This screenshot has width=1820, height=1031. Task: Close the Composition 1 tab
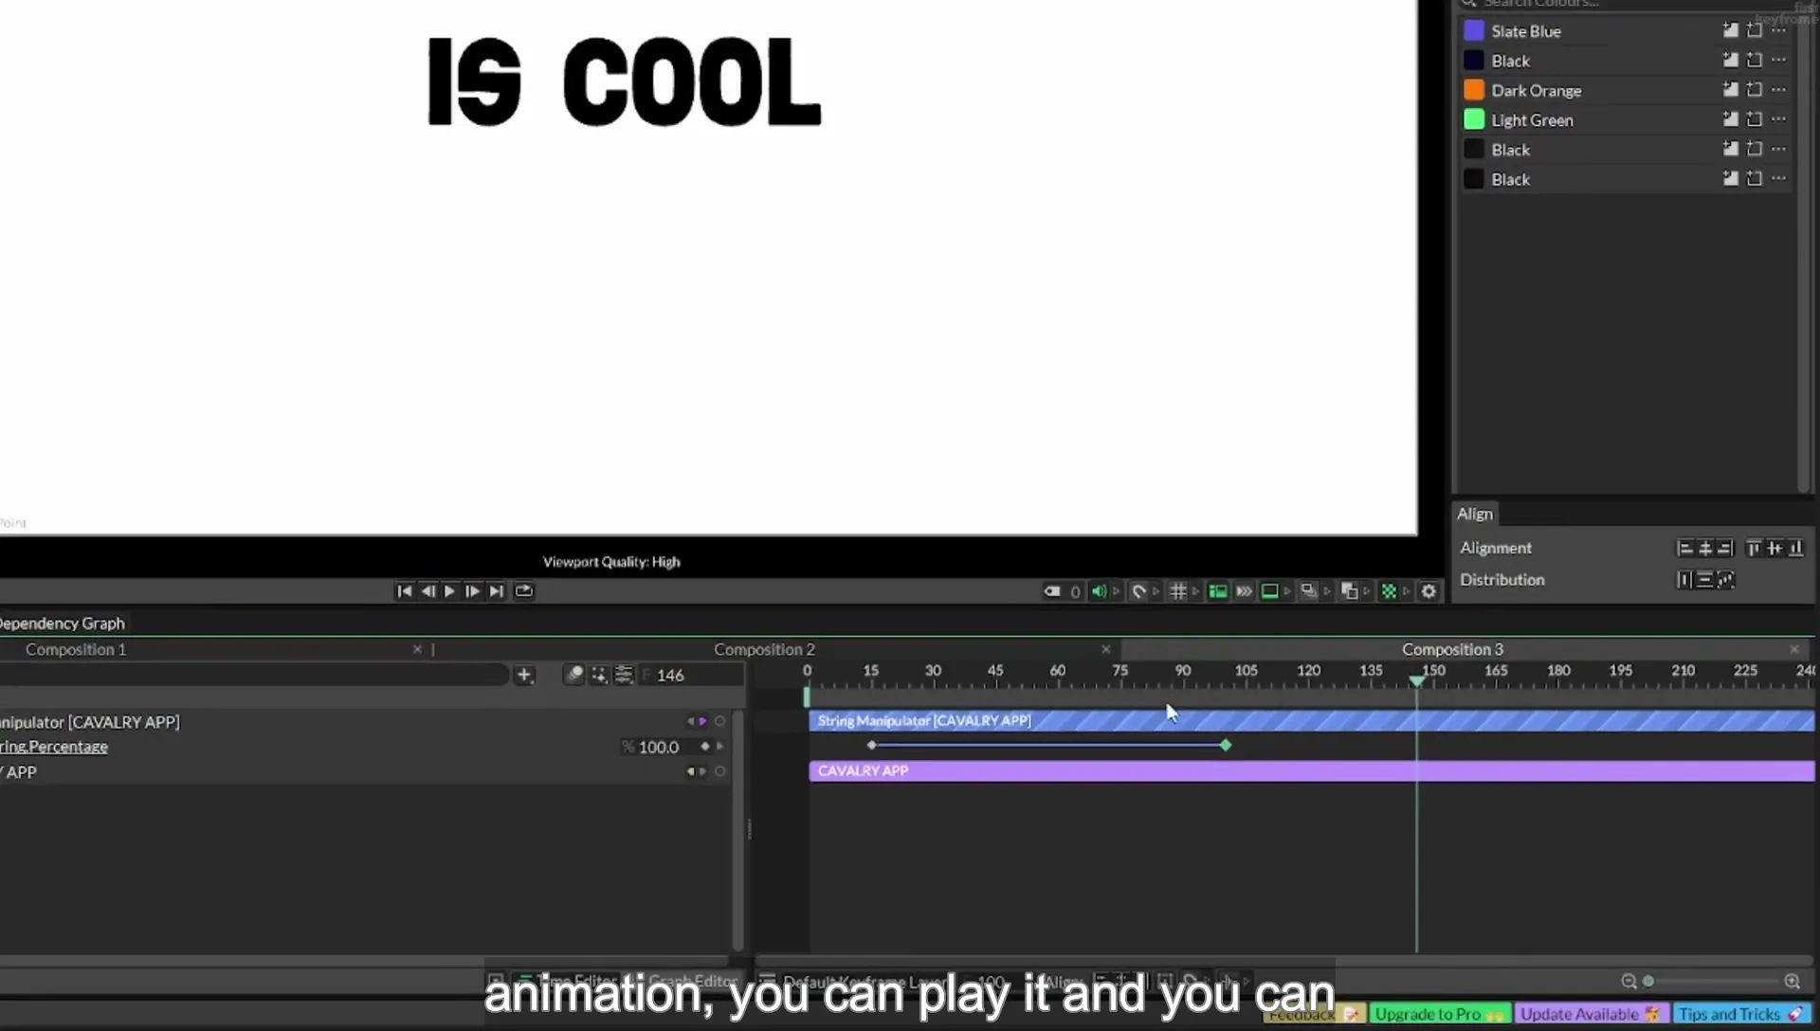coord(417,649)
